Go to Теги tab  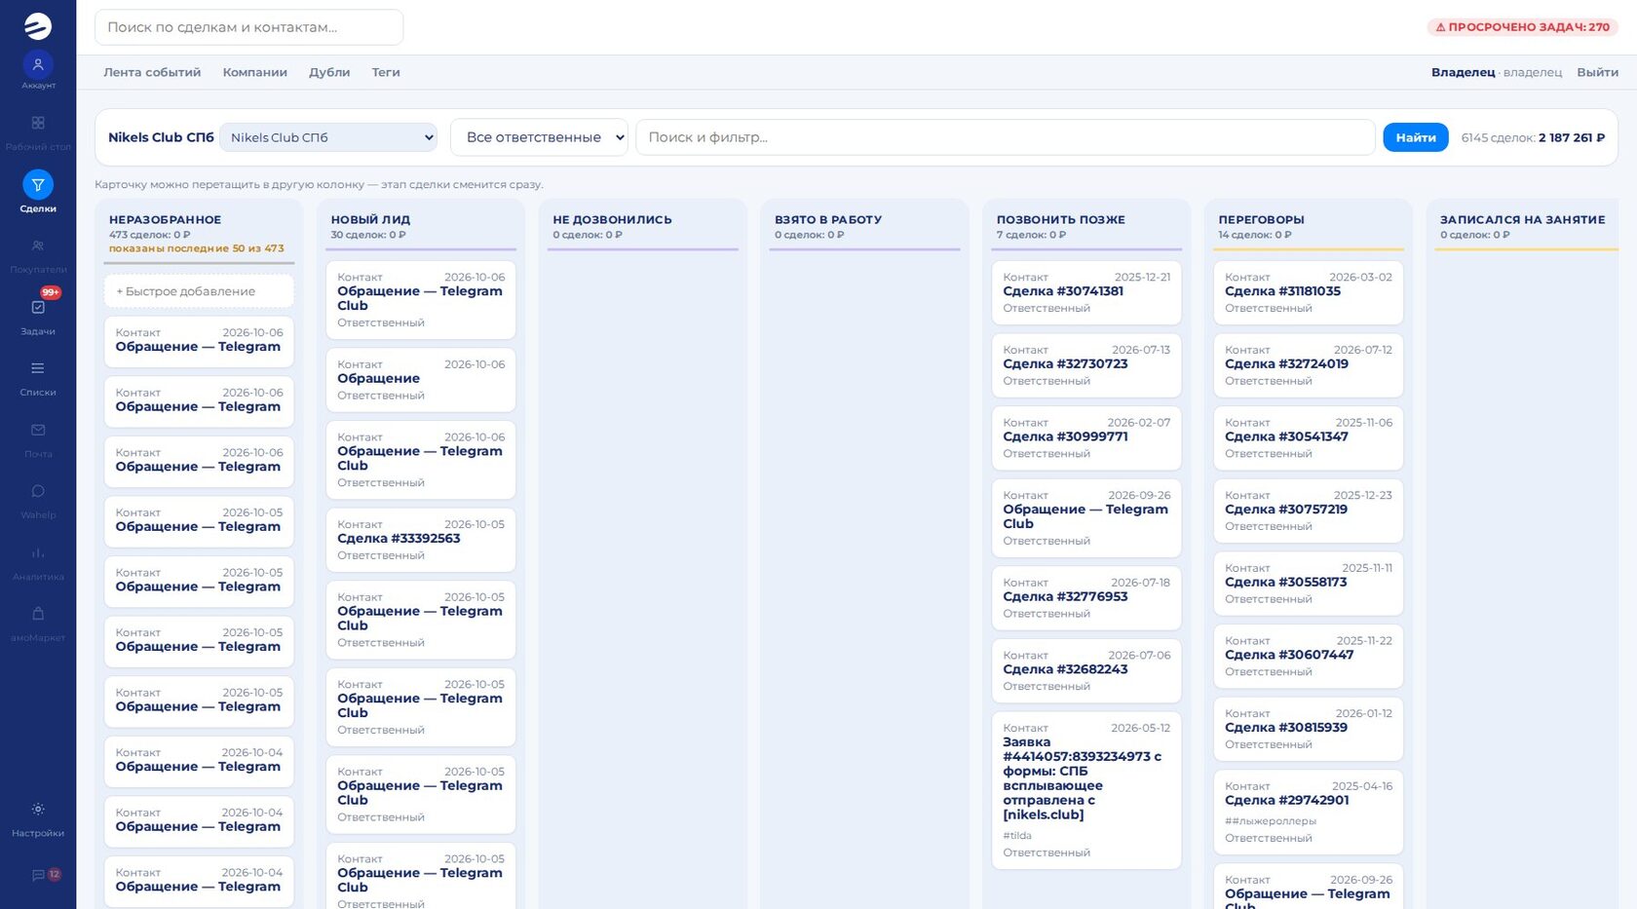tap(386, 72)
